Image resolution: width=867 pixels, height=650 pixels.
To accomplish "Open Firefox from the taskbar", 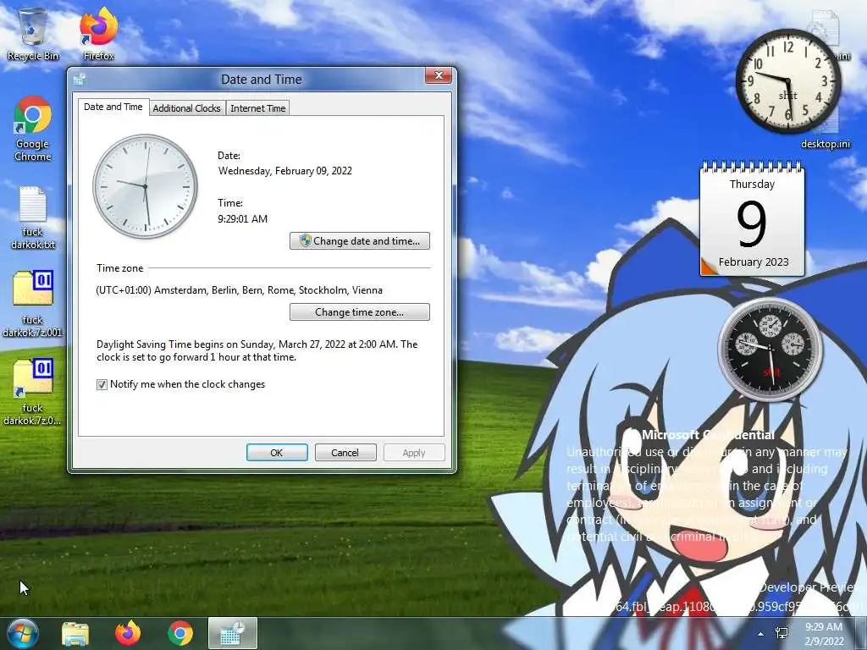I will pos(128,633).
